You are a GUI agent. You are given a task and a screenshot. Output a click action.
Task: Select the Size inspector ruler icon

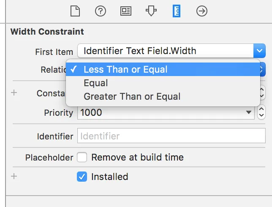tap(177, 11)
